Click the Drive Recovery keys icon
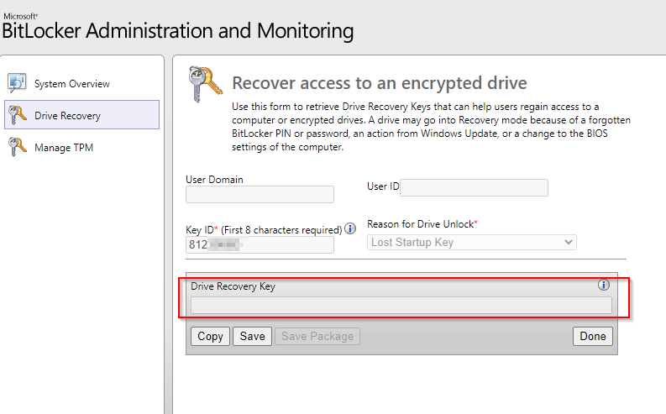 tap(17, 115)
